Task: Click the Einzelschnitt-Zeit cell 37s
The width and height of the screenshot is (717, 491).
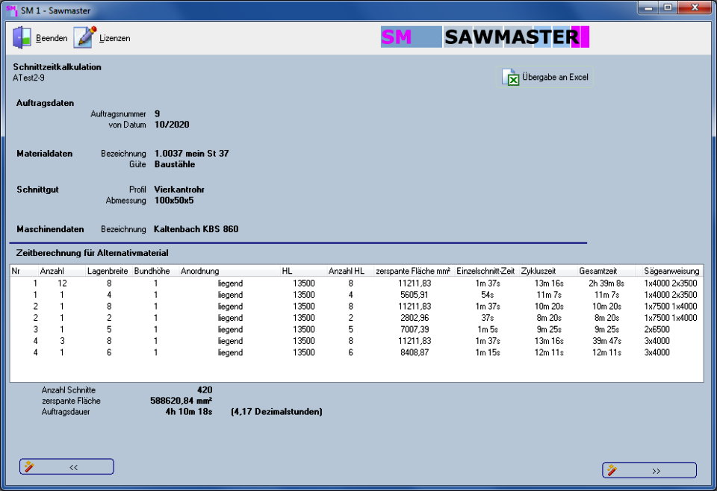Action: [488, 318]
